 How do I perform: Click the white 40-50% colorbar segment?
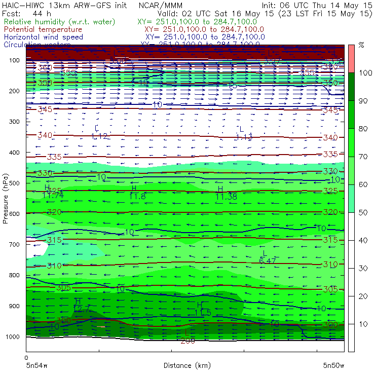point(351,226)
